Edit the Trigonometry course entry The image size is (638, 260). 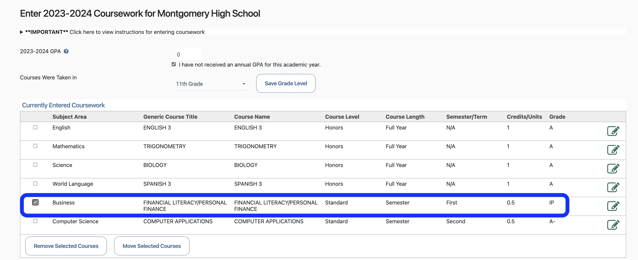click(613, 150)
